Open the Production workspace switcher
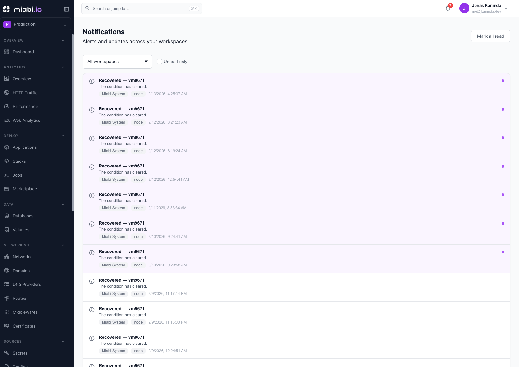The image size is (519, 367). click(x=36, y=24)
